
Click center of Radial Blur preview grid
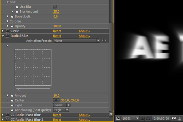(33, 67)
